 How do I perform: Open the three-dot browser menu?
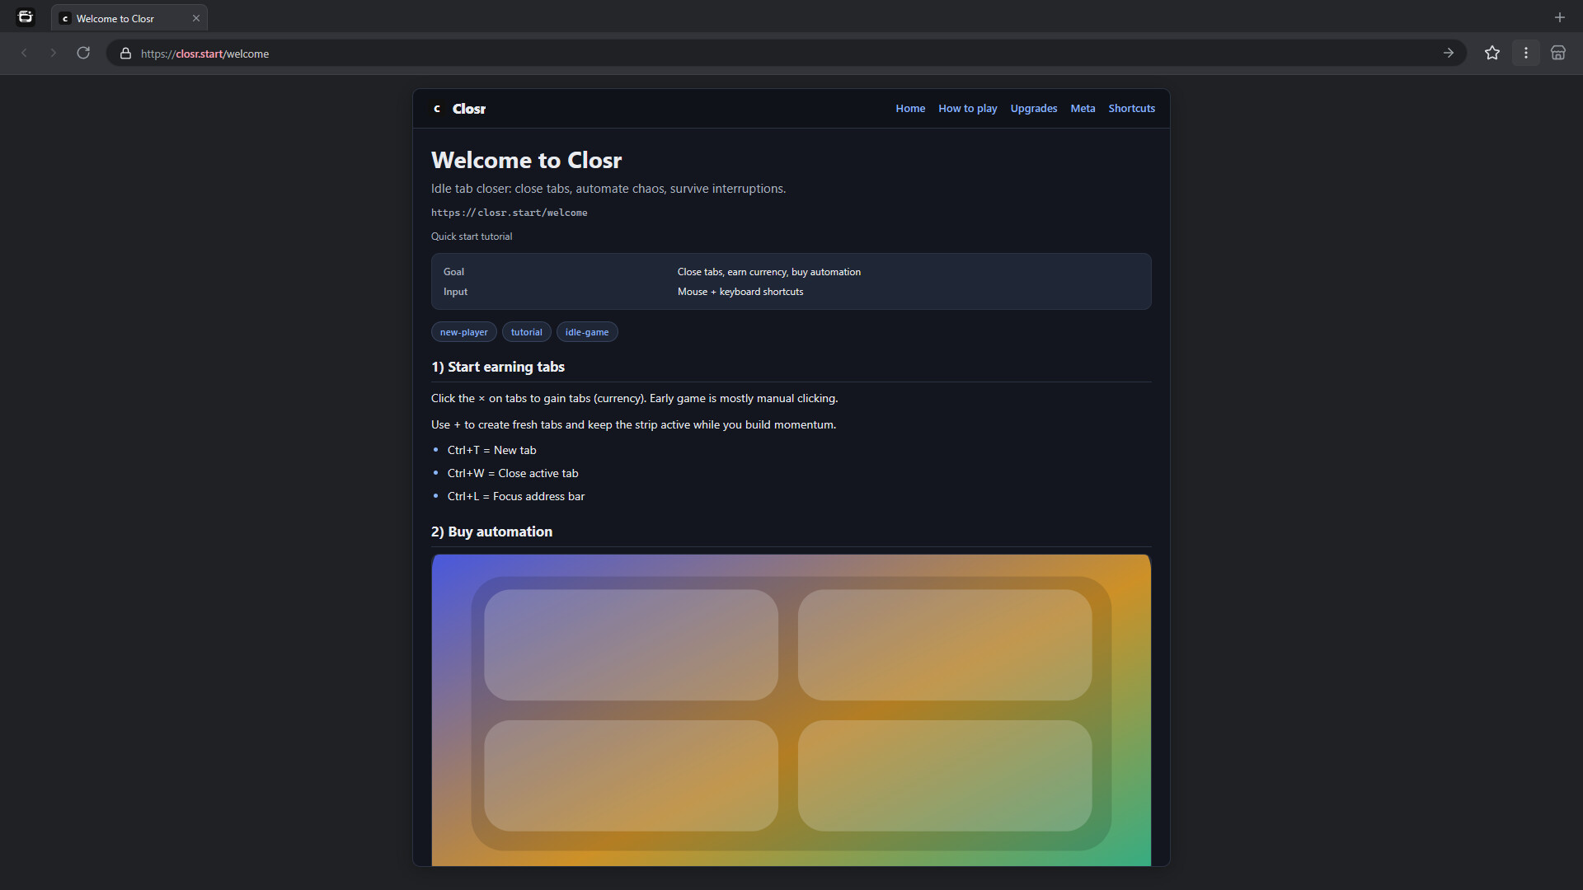tap(1525, 54)
